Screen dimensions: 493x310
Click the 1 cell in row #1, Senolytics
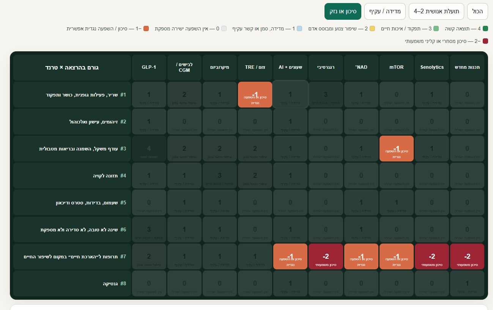(432, 95)
